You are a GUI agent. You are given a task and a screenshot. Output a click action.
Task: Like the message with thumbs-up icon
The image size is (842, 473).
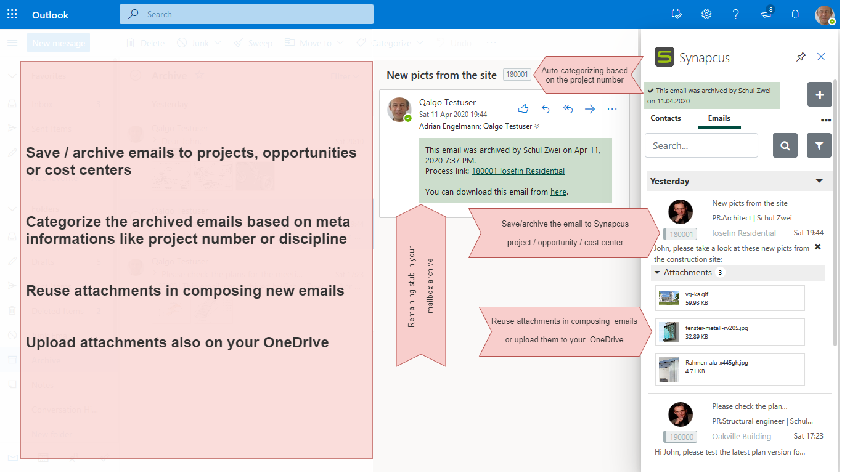pyautogui.click(x=523, y=109)
